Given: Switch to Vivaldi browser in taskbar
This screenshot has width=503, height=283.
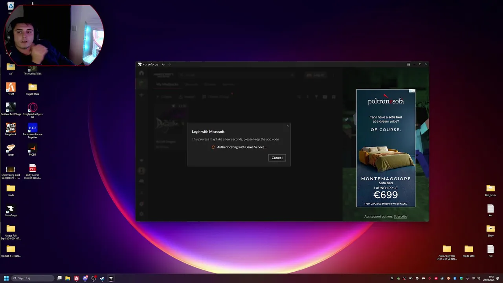Looking at the screenshot, I should pyautogui.click(x=76, y=278).
